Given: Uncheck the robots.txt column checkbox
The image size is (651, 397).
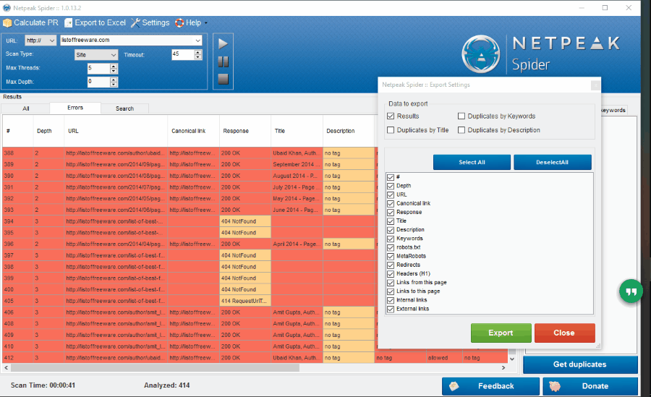Looking at the screenshot, I should coord(391,247).
